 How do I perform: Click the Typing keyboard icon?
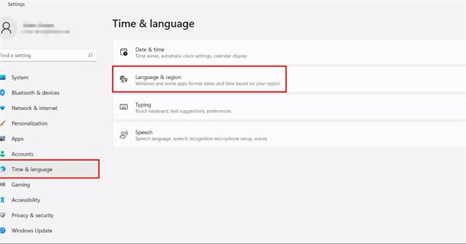tap(124, 107)
